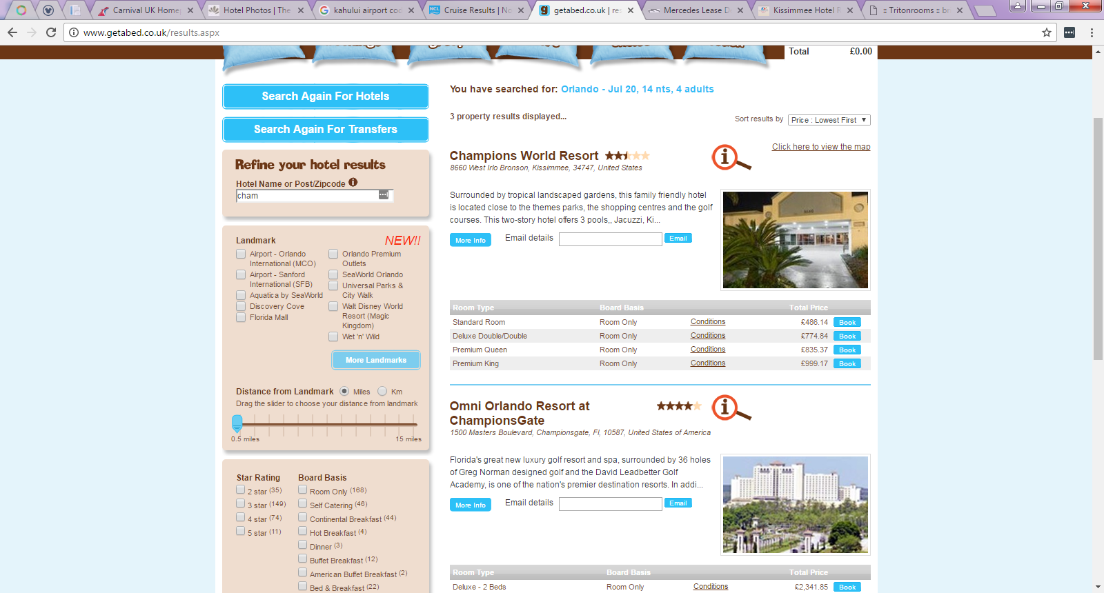View Conditions for Deluxe Double/Double room
The image size is (1104, 593).
coord(708,336)
